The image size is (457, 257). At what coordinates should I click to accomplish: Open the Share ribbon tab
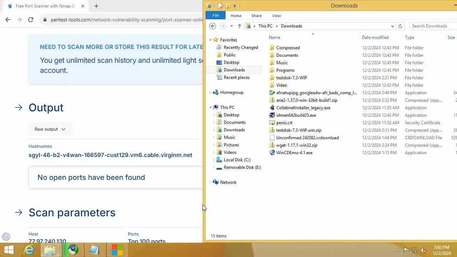click(256, 16)
